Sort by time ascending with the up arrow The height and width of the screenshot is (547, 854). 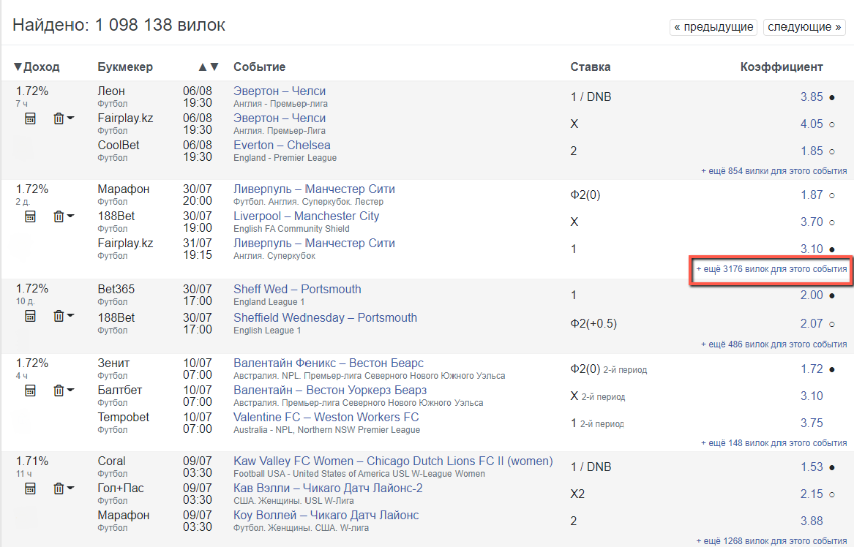coord(203,67)
